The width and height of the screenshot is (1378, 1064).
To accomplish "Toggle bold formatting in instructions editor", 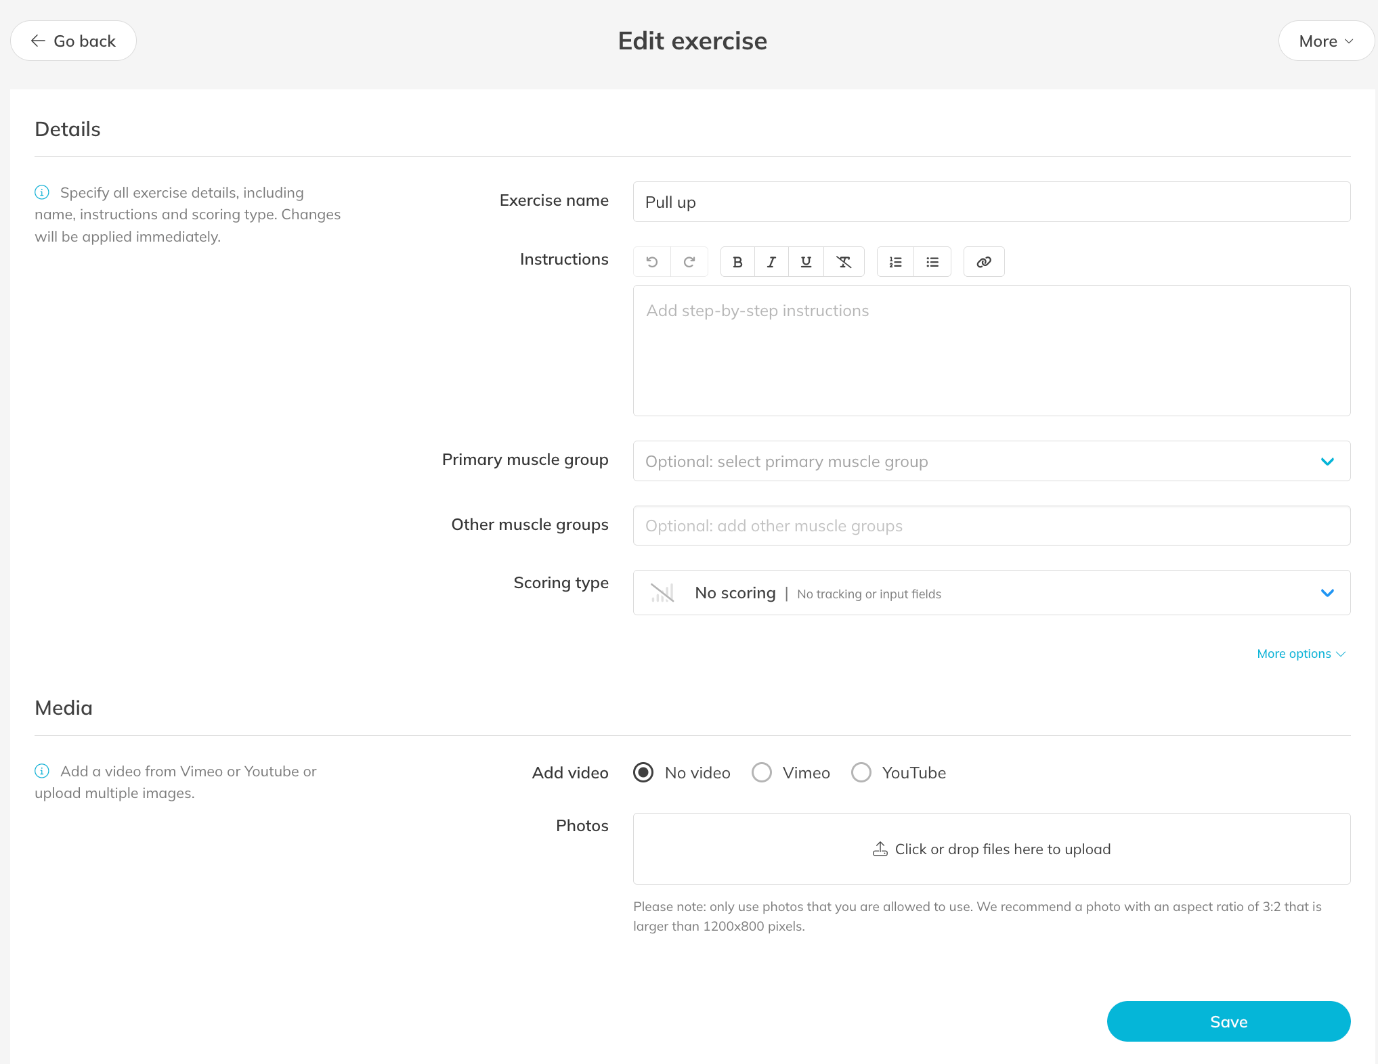I will tap(737, 262).
